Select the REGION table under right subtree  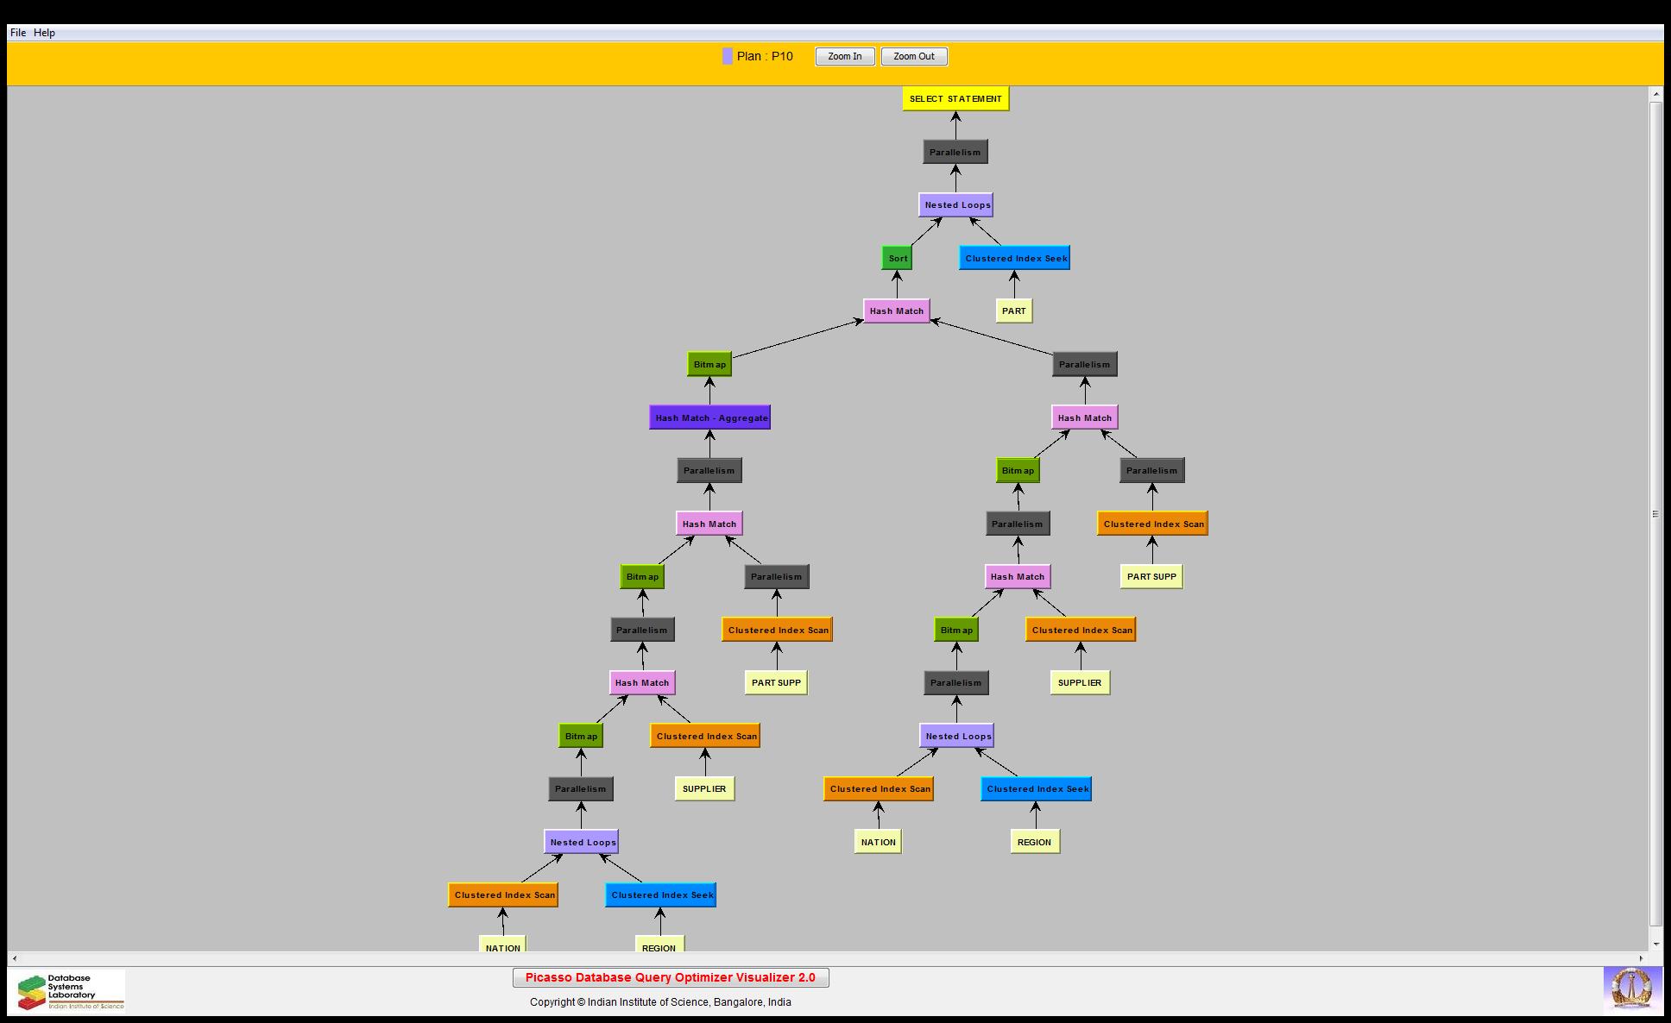point(1034,843)
